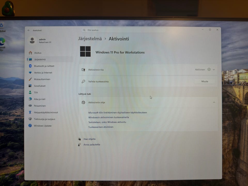Screen dimensions: 248x186
Task: Click the Vaihda tuoteavainta label
Action: (x=98, y=82)
